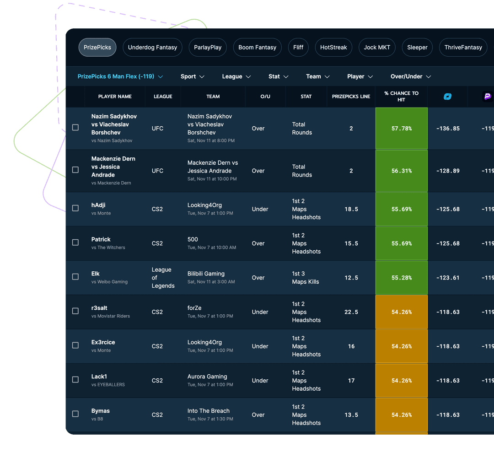
Task: Select the HotStreak tab
Action: [x=333, y=47]
